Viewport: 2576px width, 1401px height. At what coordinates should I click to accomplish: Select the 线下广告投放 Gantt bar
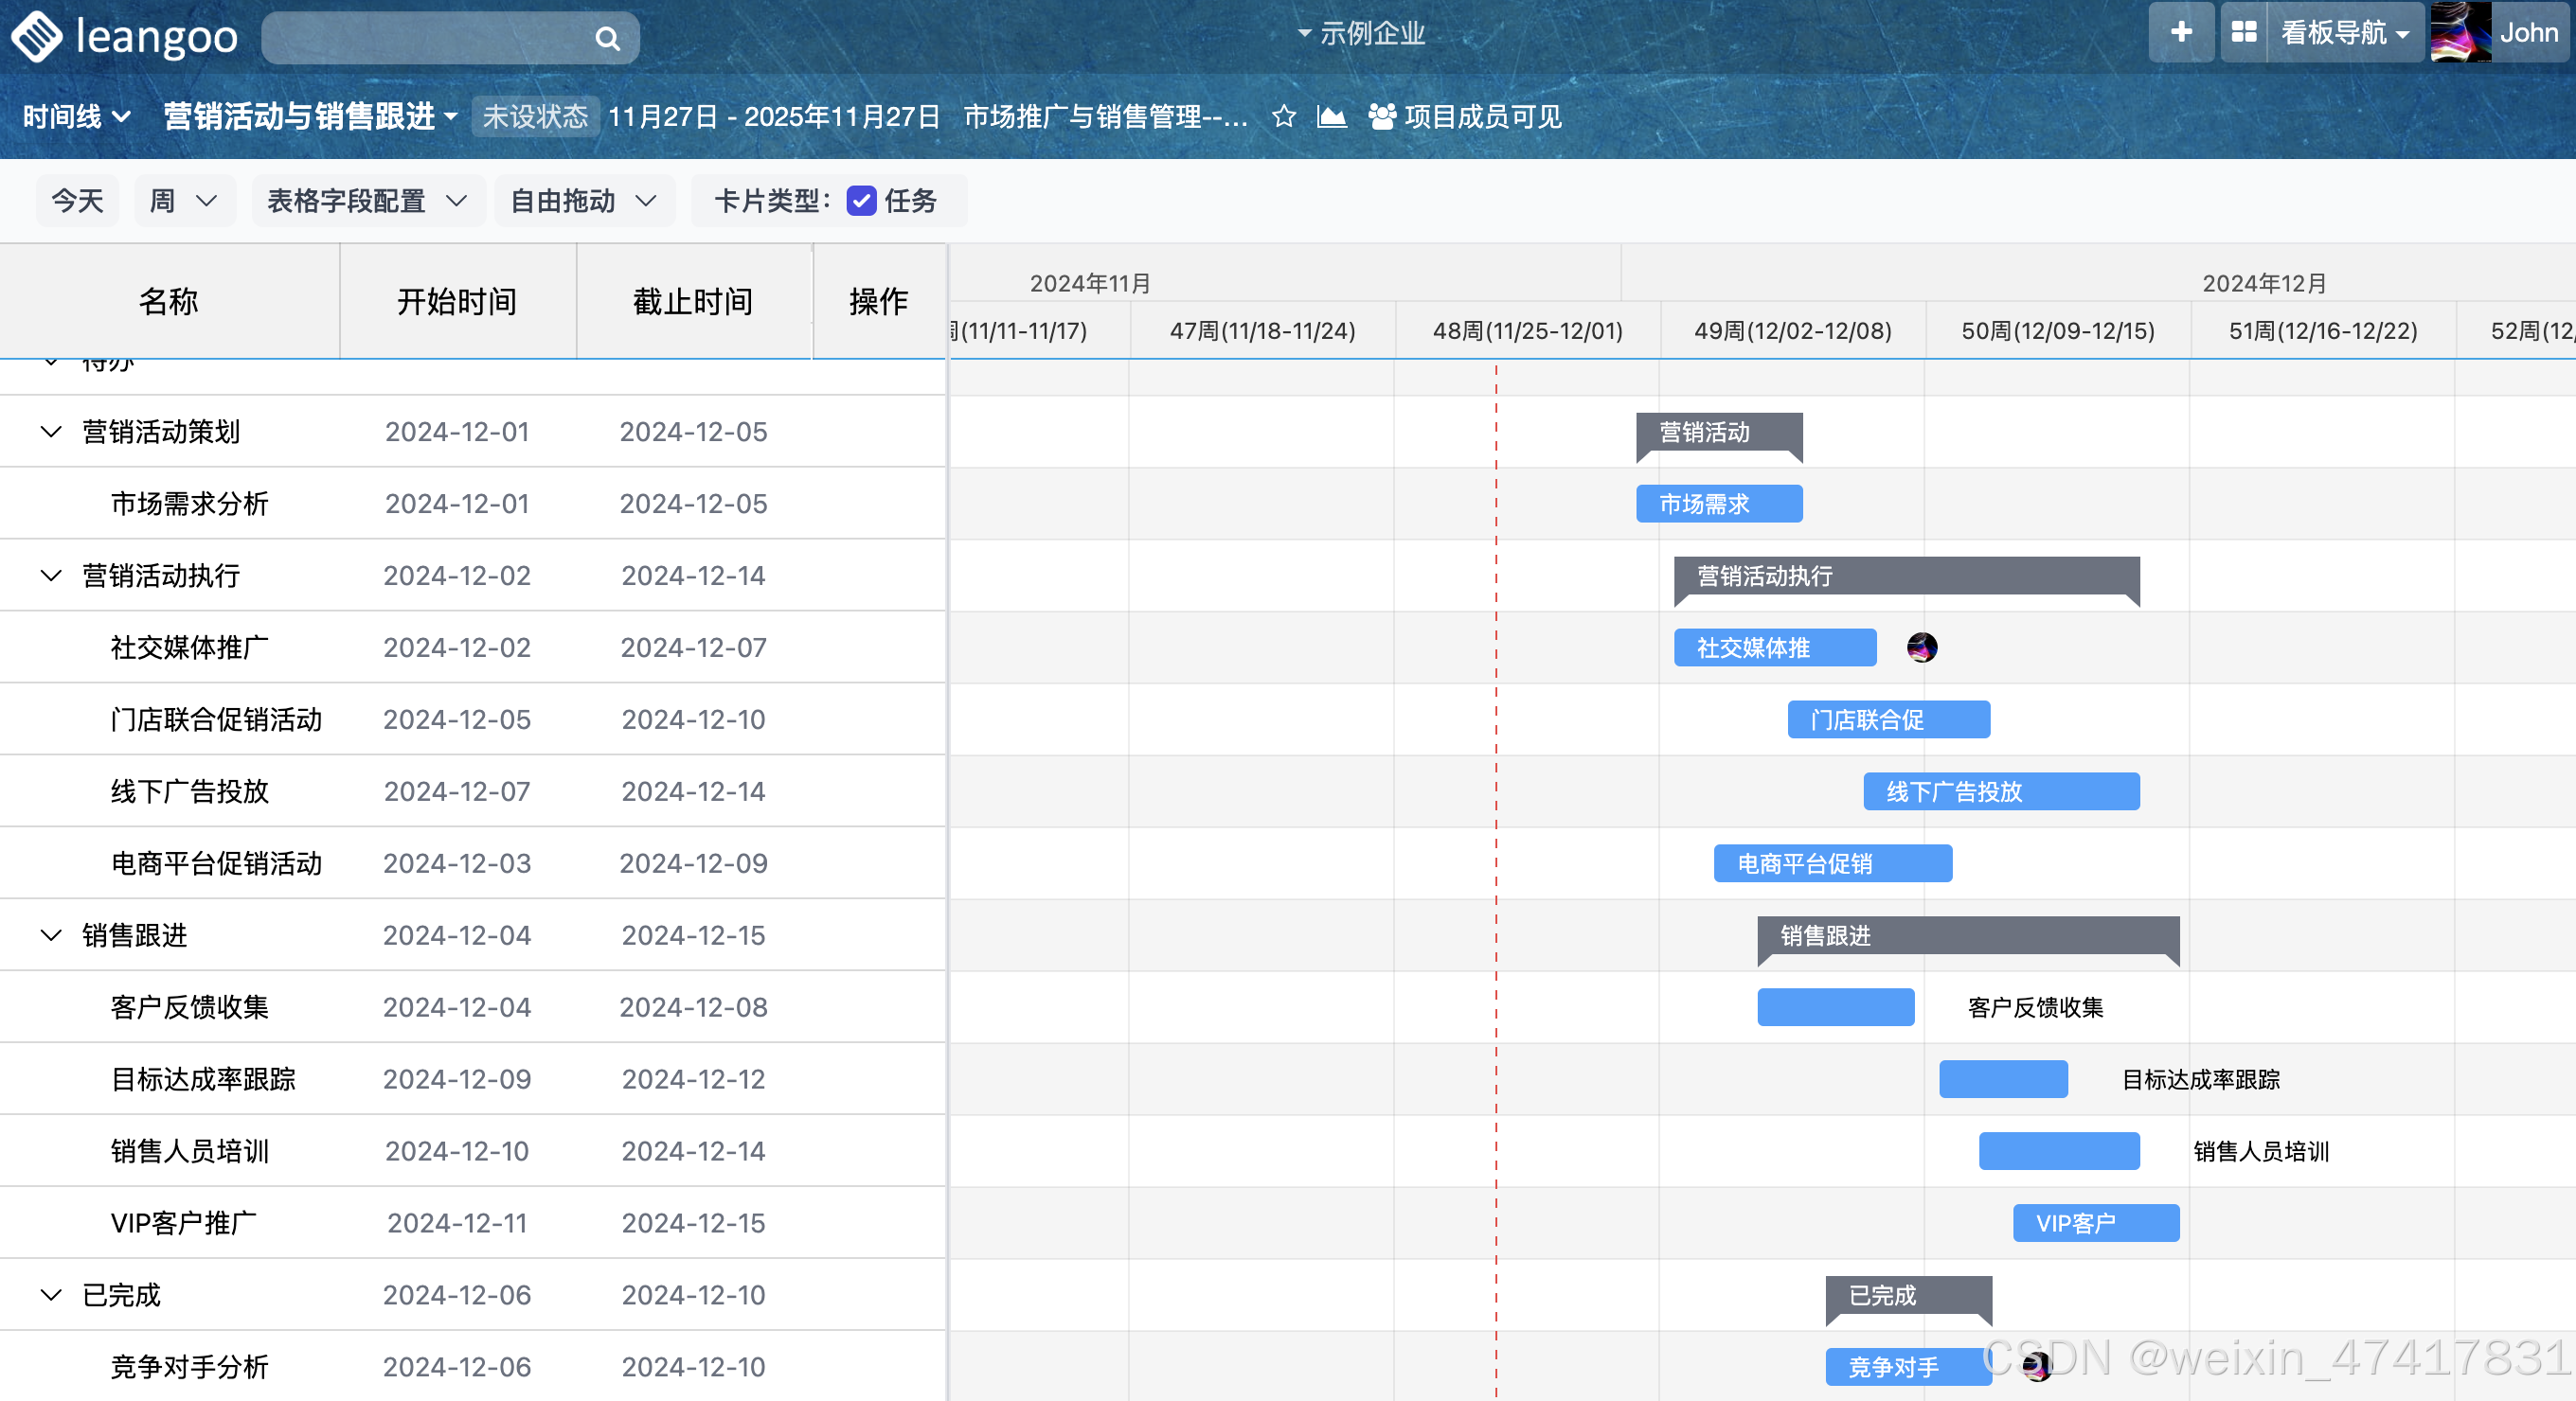2000,791
